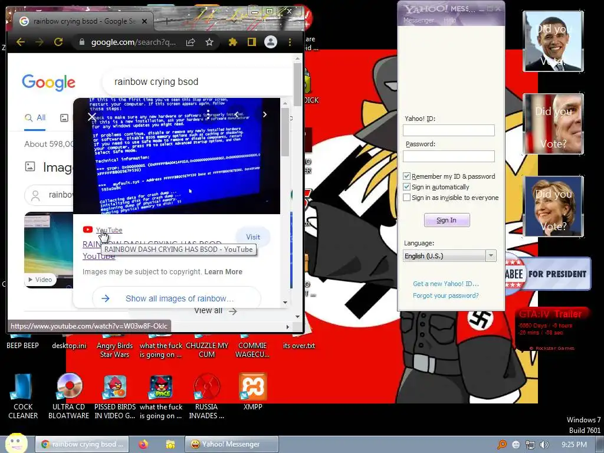Open the preview's three-dot options
604x453 pixels.
click(x=208, y=114)
